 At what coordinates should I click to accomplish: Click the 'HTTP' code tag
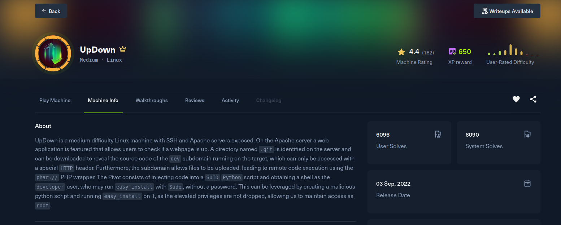click(x=66, y=168)
